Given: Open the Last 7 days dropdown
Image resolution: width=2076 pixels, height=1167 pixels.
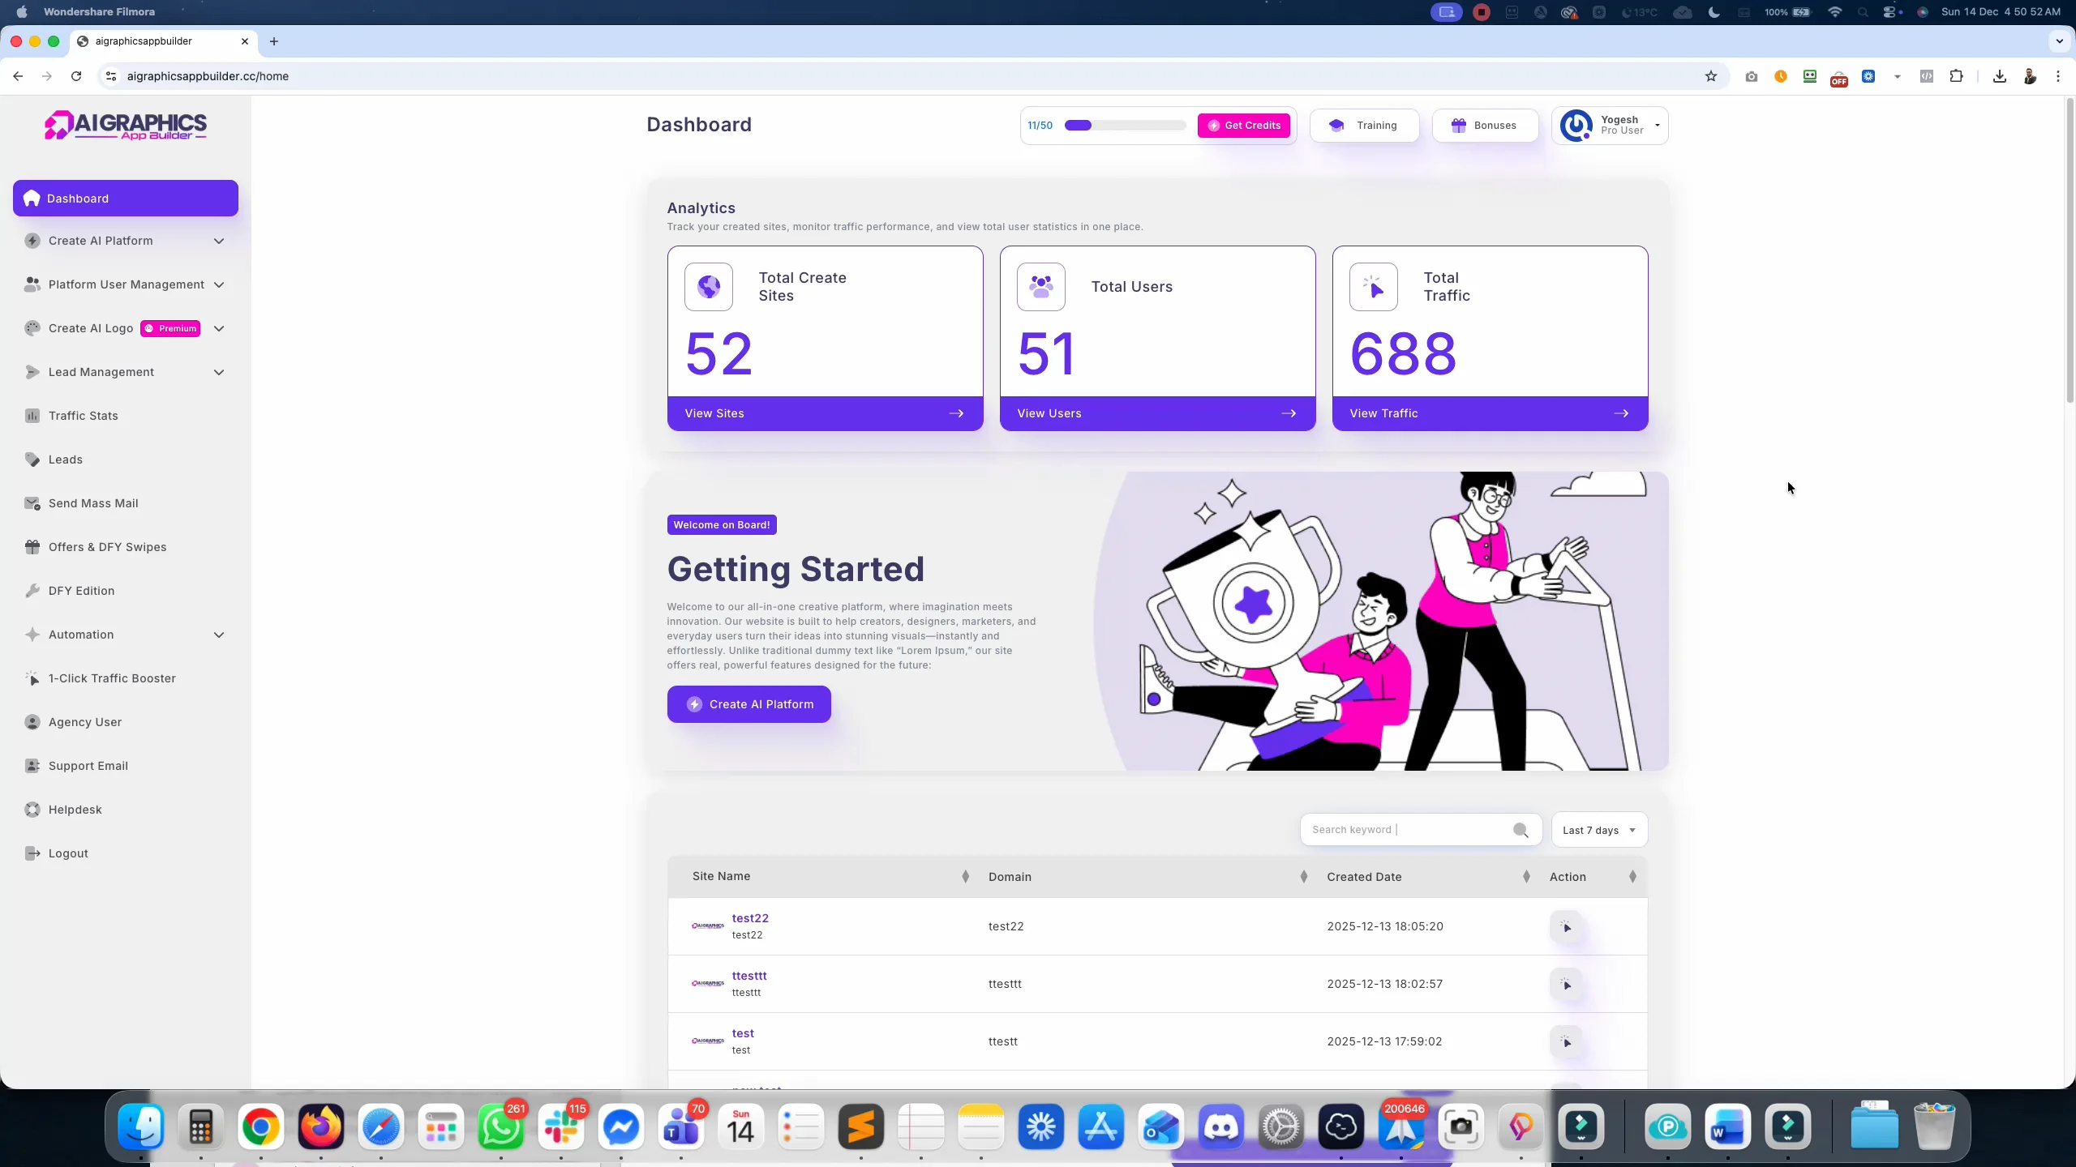Looking at the screenshot, I should (1598, 830).
